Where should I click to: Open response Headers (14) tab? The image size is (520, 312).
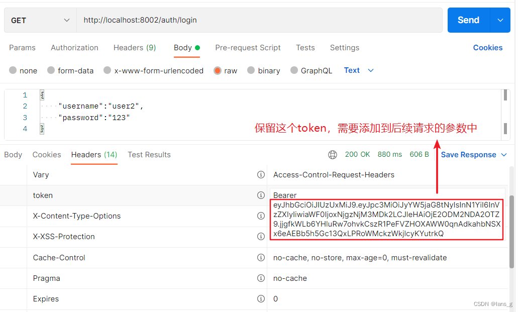click(94, 155)
